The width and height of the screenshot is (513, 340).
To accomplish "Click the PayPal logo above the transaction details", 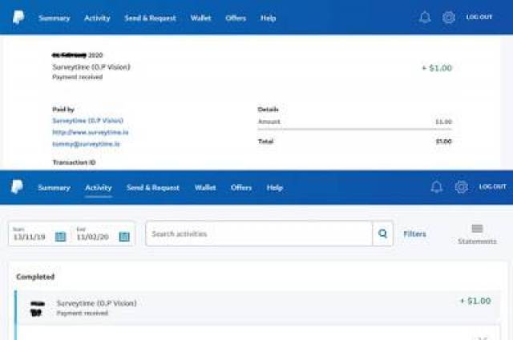I will pyautogui.click(x=18, y=18).
